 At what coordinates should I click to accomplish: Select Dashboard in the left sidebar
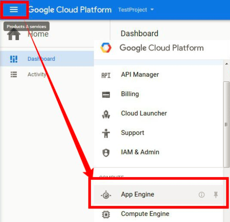[x=47, y=59]
